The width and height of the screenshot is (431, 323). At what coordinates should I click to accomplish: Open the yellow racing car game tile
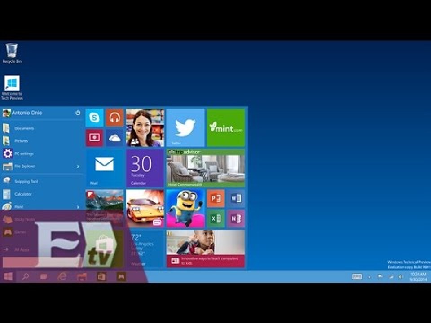pyautogui.click(x=145, y=209)
